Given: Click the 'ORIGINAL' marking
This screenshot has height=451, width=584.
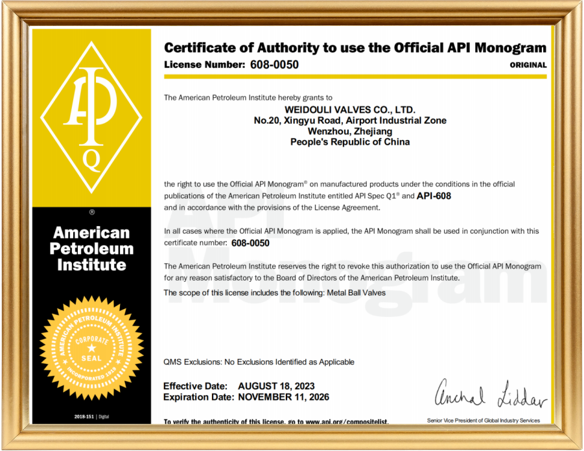Looking at the screenshot, I should pyautogui.click(x=528, y=65).
